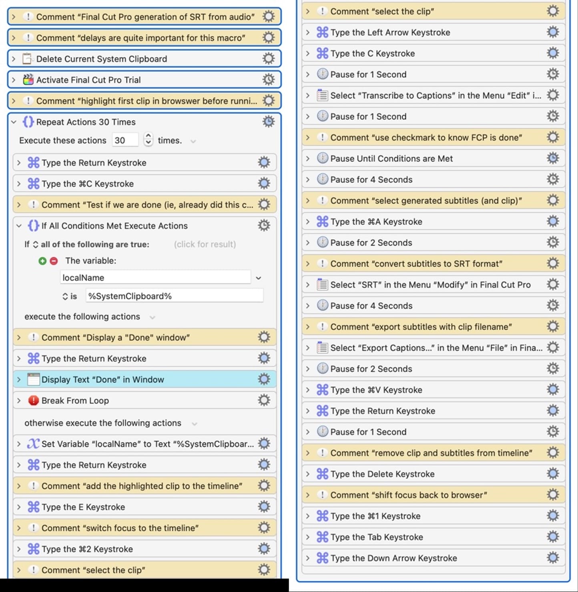Click clock icon of Pause Until Conditions are Met
The image size is (578, 592).
[x=322, y=158]
